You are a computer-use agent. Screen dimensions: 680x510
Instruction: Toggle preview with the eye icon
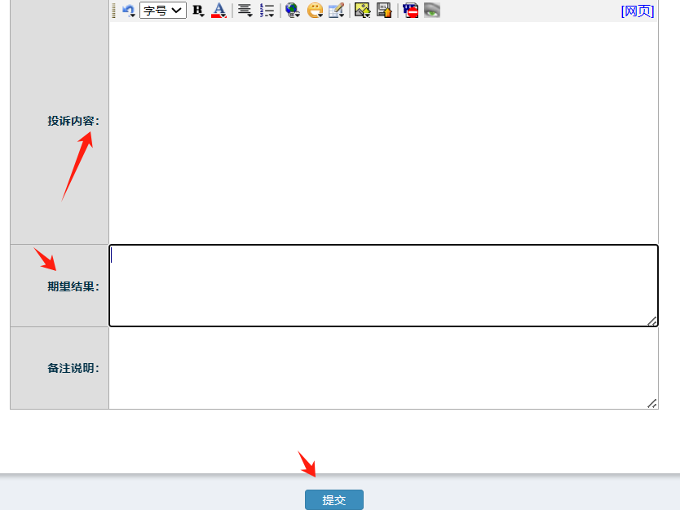pyautogui.click(x=432, y=11)
